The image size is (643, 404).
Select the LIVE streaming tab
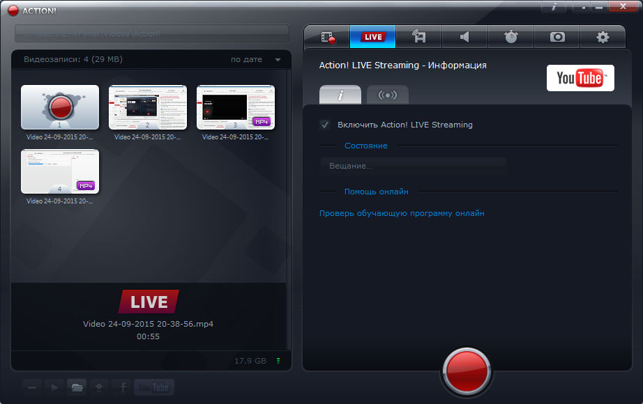click(x=373, y=37)
